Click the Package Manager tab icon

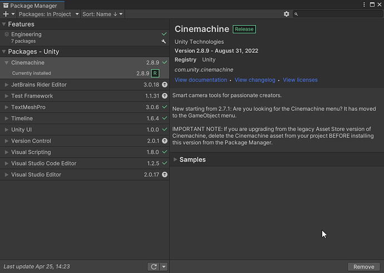click(6, 6)
